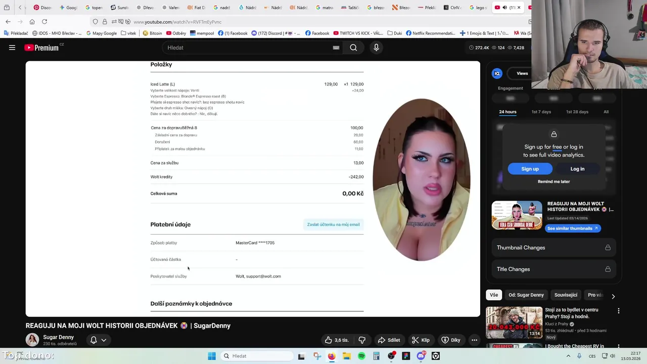This screenshot has height=364, width=647.
Task: Go back with browser back arrow
Action: 8,22
